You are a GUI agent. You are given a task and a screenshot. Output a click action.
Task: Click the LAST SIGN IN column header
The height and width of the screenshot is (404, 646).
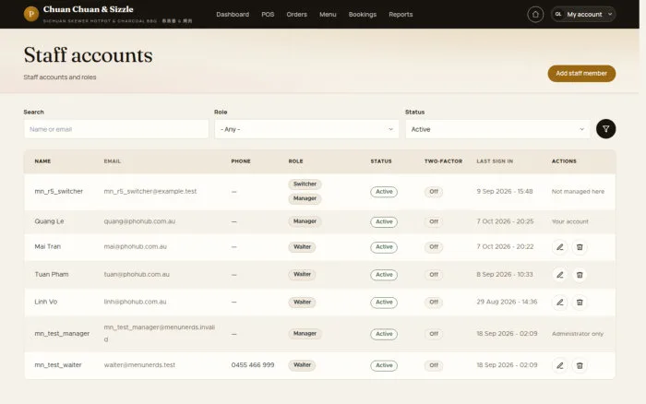(495, 161)
